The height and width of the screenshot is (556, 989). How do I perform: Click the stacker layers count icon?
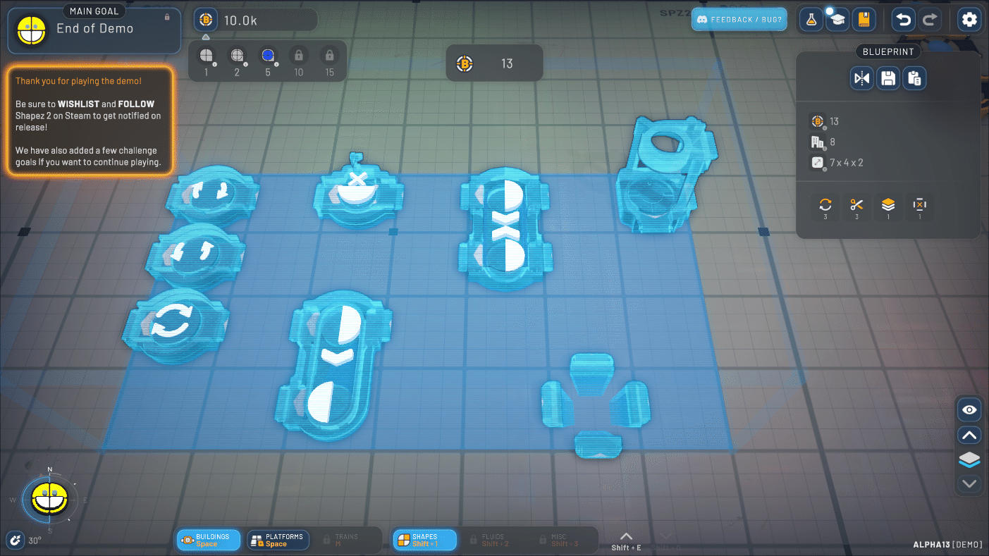pos(888,207)
